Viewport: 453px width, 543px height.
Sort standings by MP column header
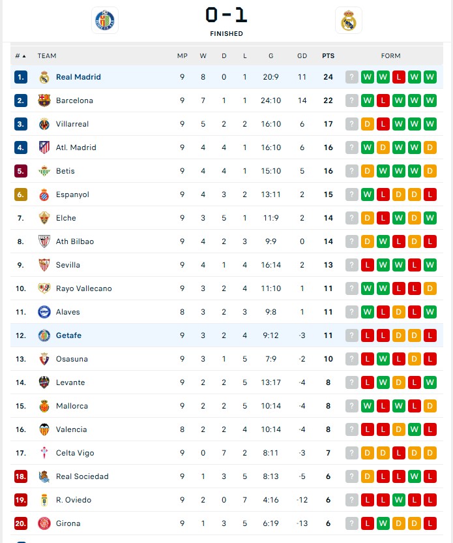[183, 56]
